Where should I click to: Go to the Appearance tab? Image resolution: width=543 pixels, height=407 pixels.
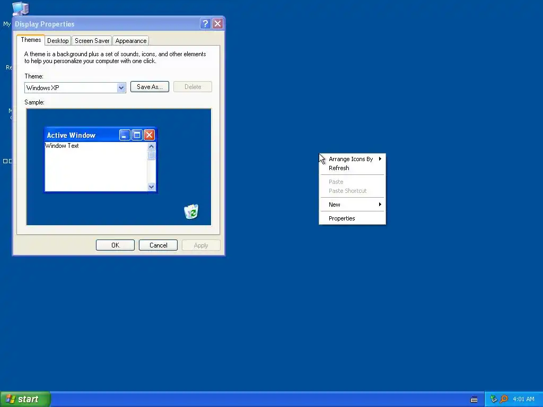tap(130, 40)
